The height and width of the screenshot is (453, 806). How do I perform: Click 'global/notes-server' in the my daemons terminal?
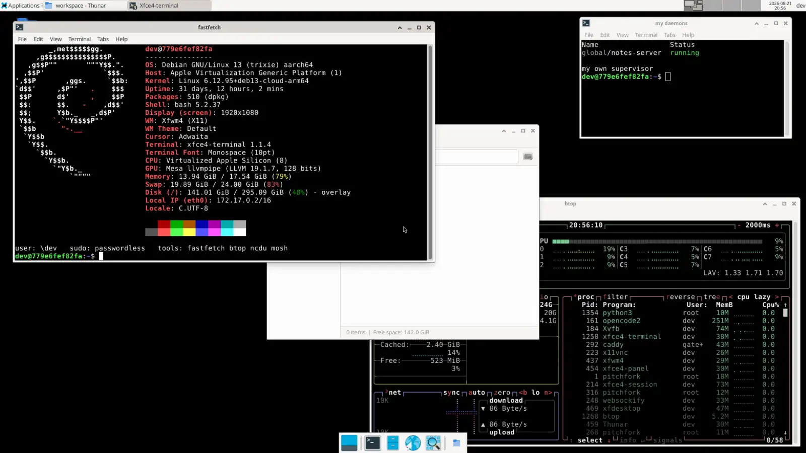(622, 53)
